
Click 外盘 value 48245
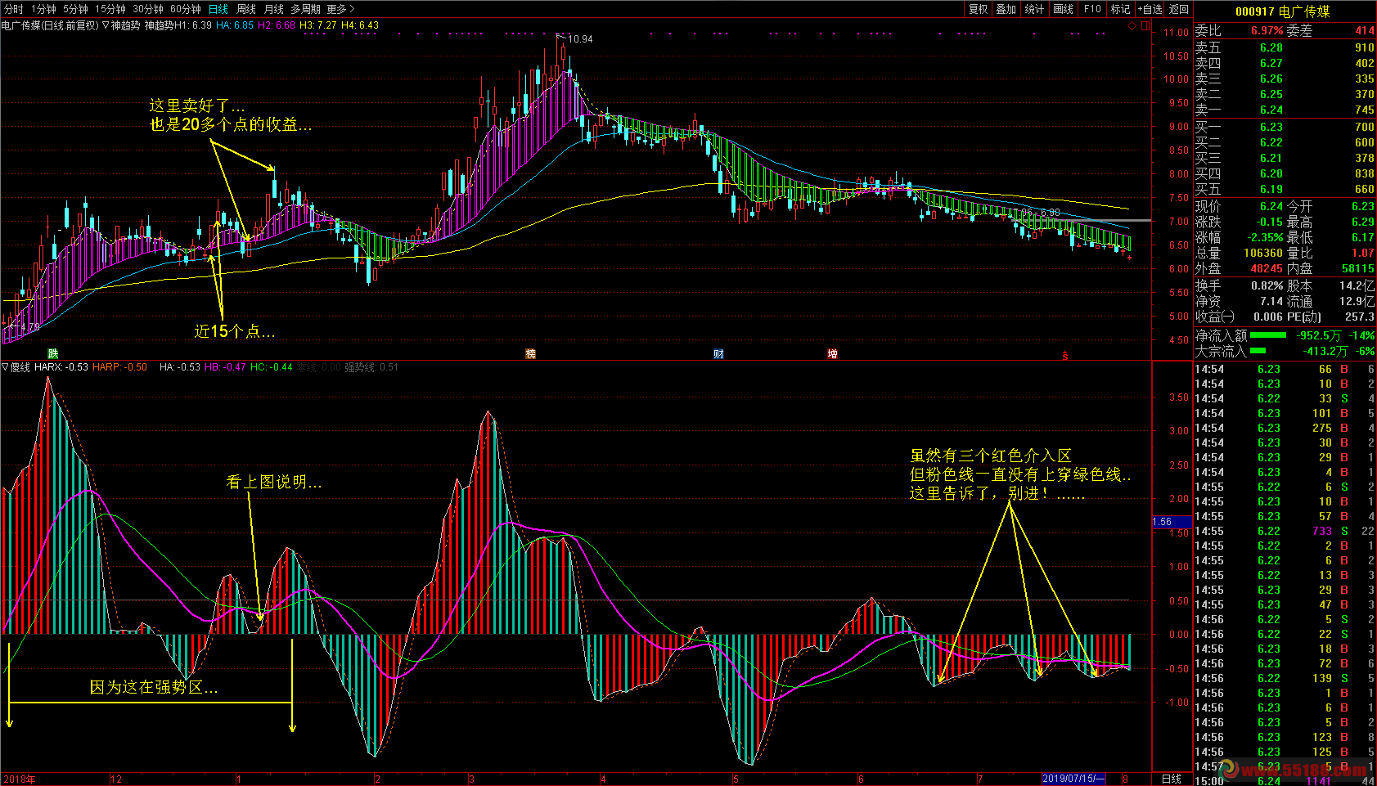point(1267,268)
